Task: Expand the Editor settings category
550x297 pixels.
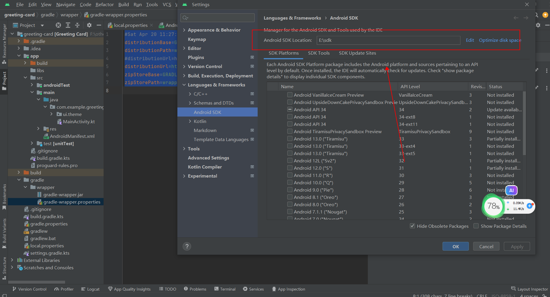Action: pos(184,48)
